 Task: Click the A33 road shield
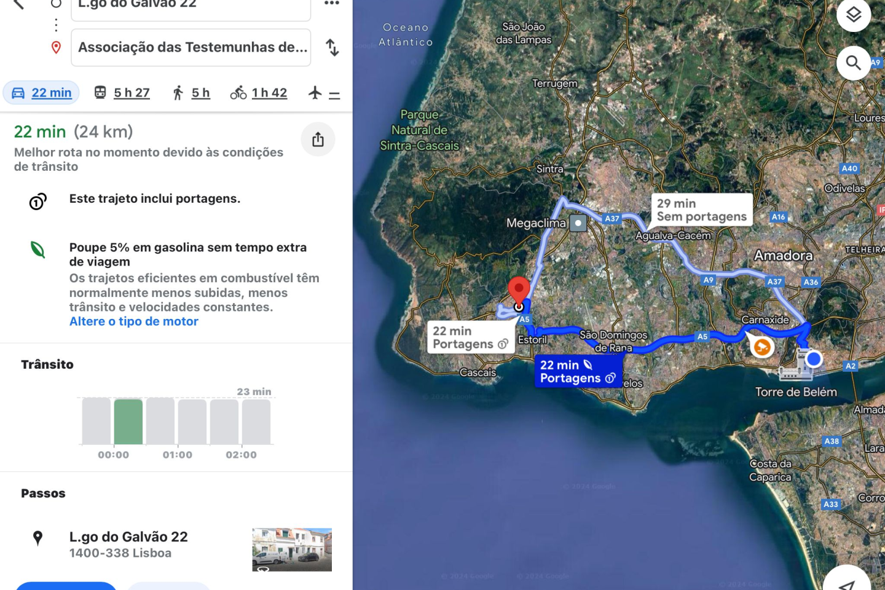pyautogui.click(x=831, y=504)
